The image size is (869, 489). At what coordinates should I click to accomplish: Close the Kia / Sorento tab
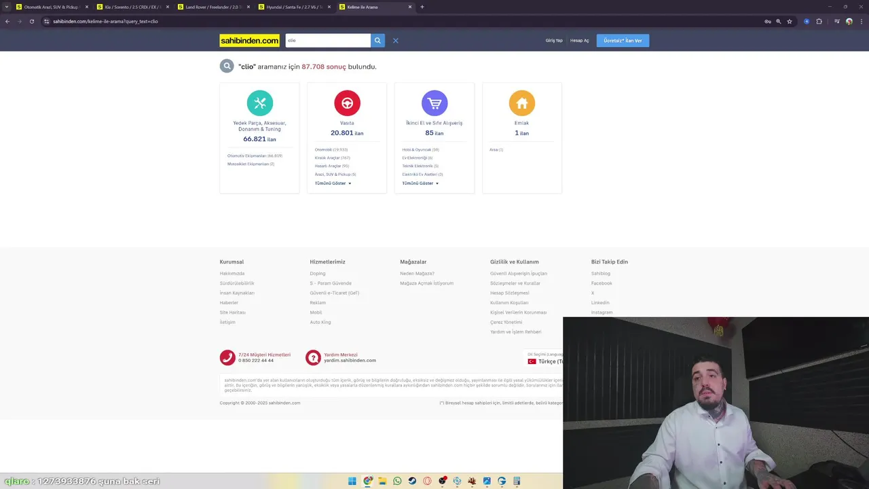click(168, 7)
